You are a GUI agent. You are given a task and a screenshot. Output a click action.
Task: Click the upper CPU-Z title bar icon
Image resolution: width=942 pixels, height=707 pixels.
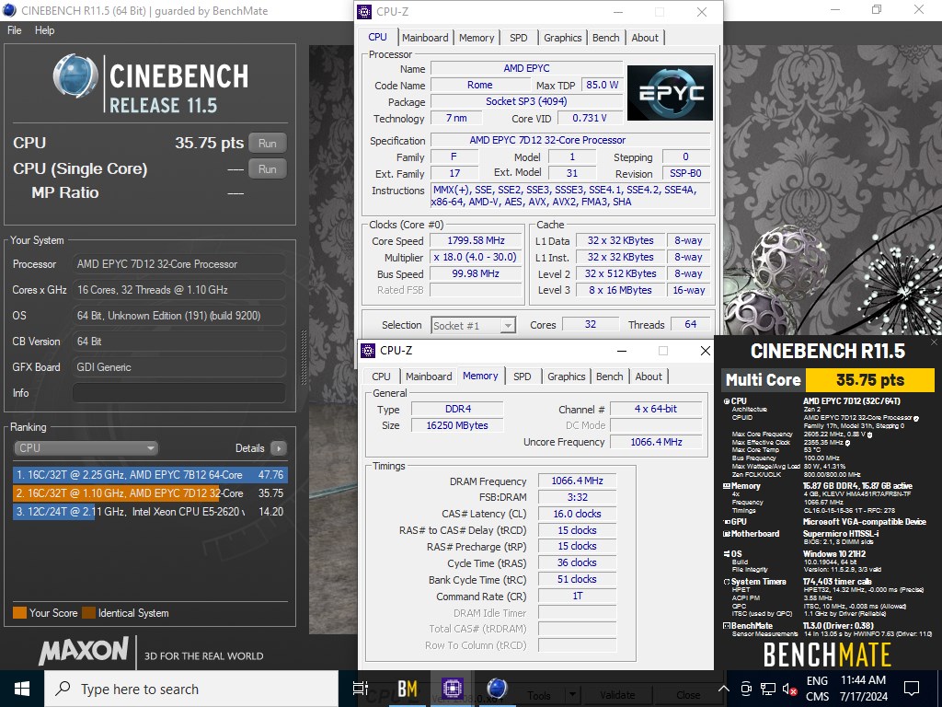point(364,11)
